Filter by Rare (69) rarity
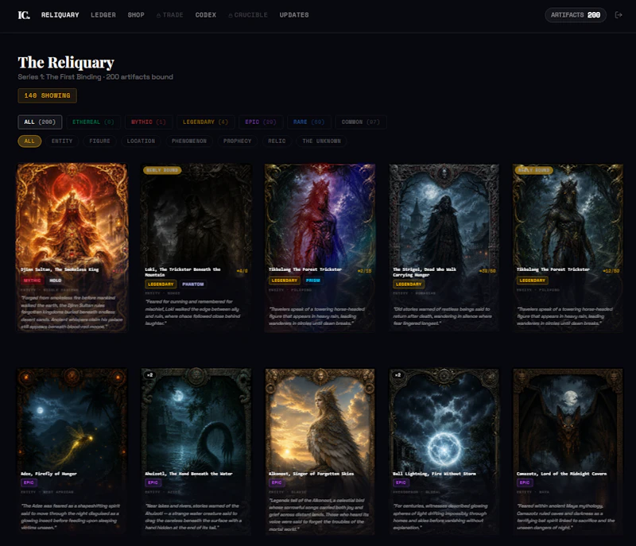This screenshot has height=546, width=636. tap(308, 122)
